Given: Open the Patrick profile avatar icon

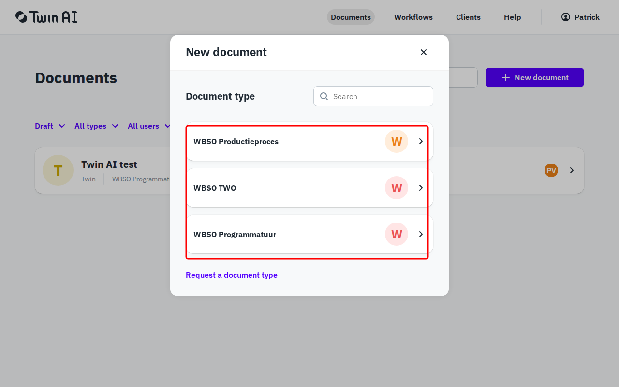Looking at the screenshot, I should [x=565, y=17].
